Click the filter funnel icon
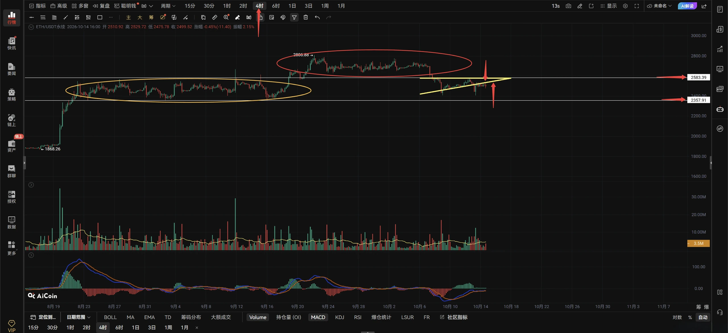The image size is (728, 333). 294,17
